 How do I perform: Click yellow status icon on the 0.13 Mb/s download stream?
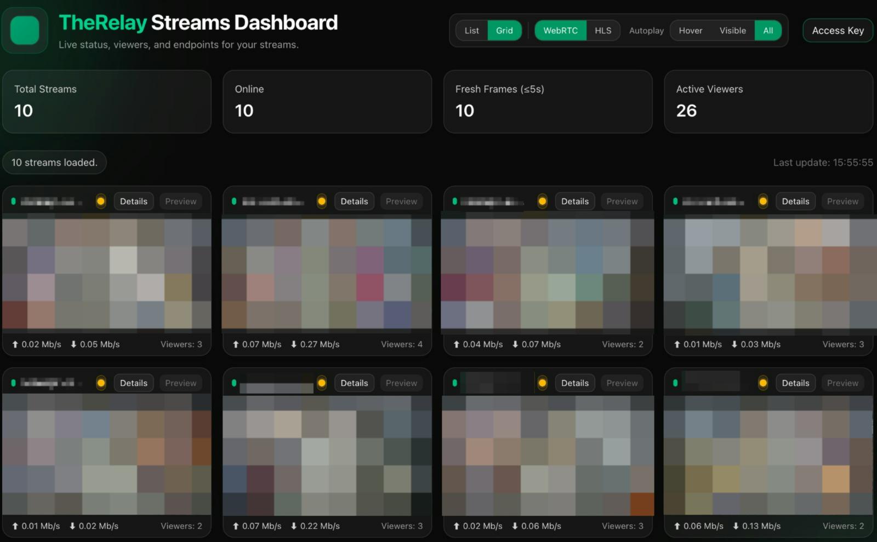[x=763, y=383]
